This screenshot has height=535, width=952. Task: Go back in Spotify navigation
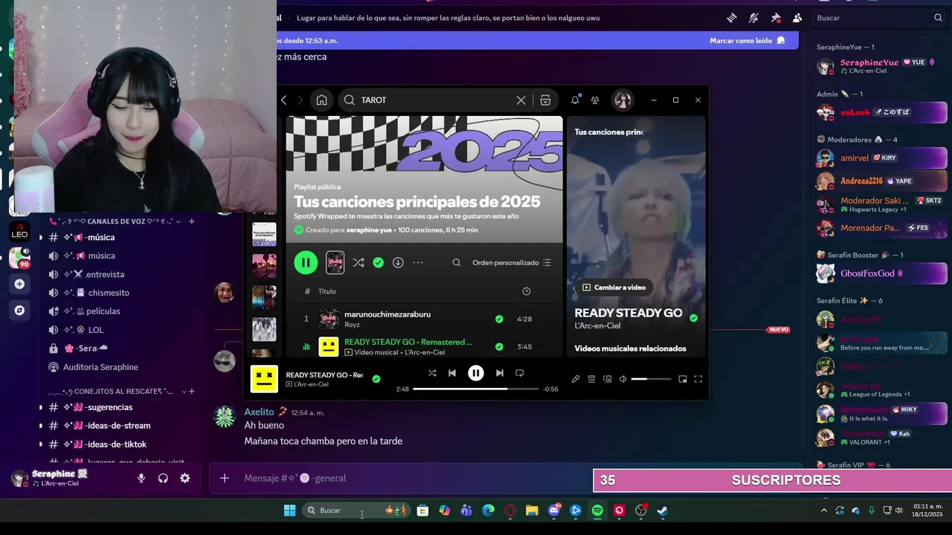point(283,100)
